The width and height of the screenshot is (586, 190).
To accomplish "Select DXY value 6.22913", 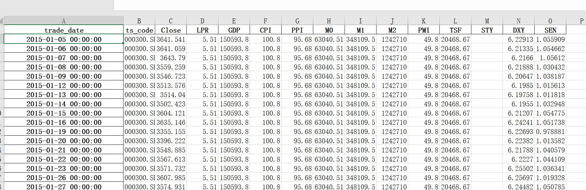I will point(518,39).
